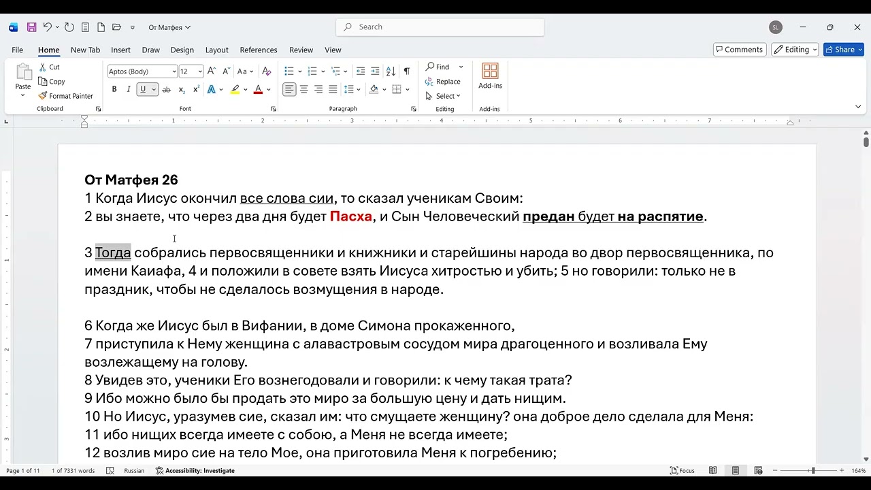
Task: Show or hide paragraph marks
Action: tap(406, 71)
